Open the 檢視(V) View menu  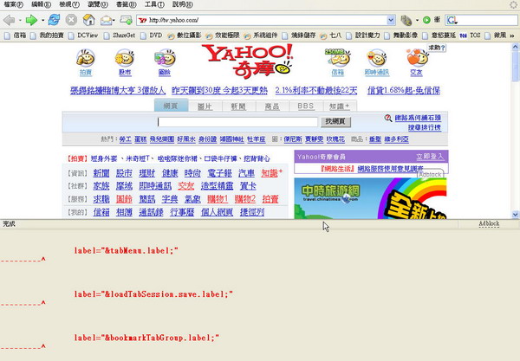69,4
